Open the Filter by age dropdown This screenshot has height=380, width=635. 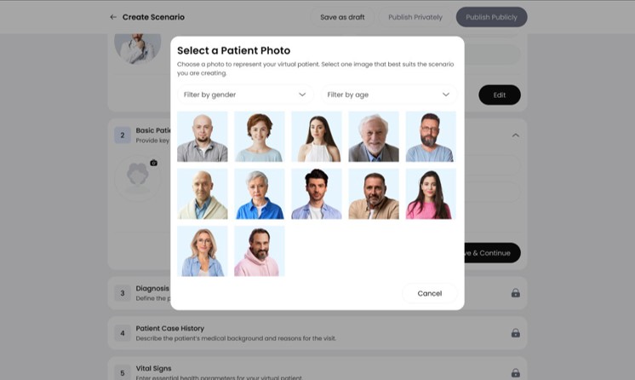389,95
